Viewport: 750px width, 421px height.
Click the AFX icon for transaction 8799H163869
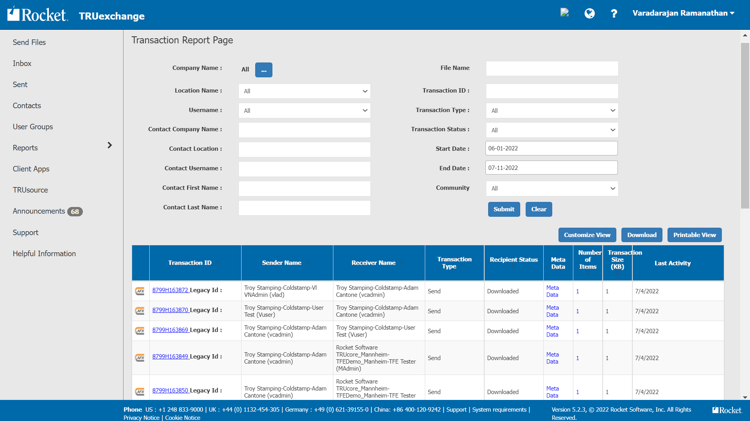pos(140,331)
